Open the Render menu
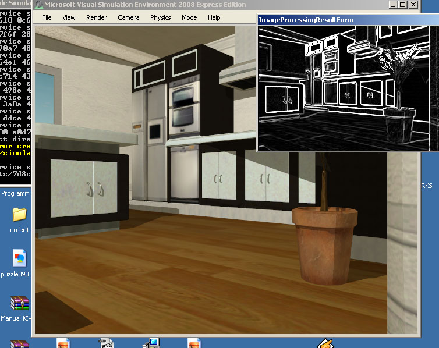Screen dimensions: 439x348 click(96, 17)
